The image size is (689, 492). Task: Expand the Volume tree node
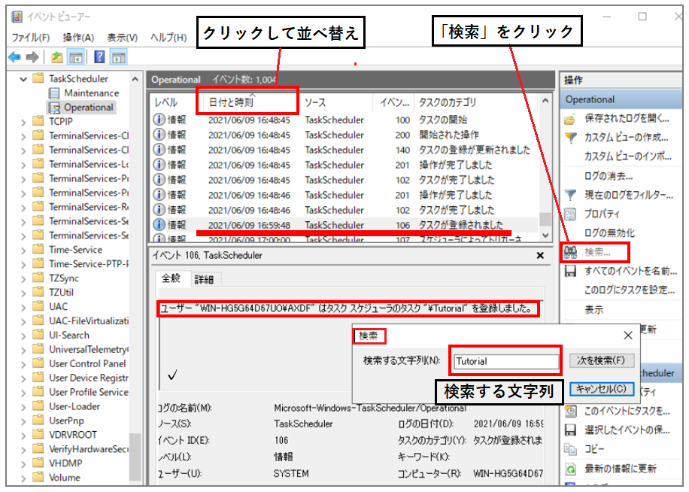[x=24, y=478]
